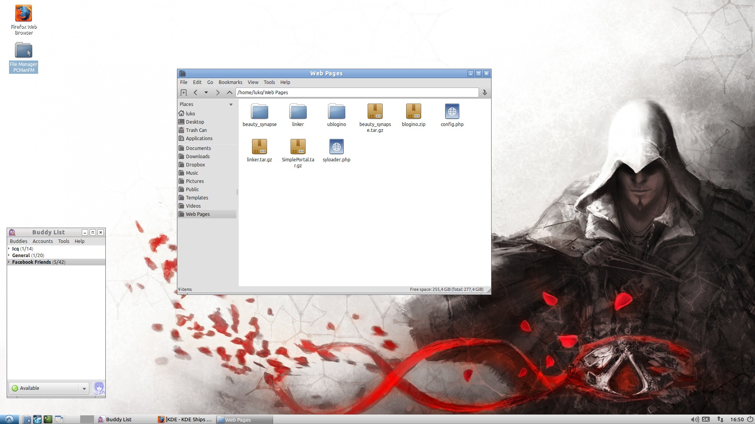
Task: Open the File menu in Web Pages window
Action: (x=184, y=82)
